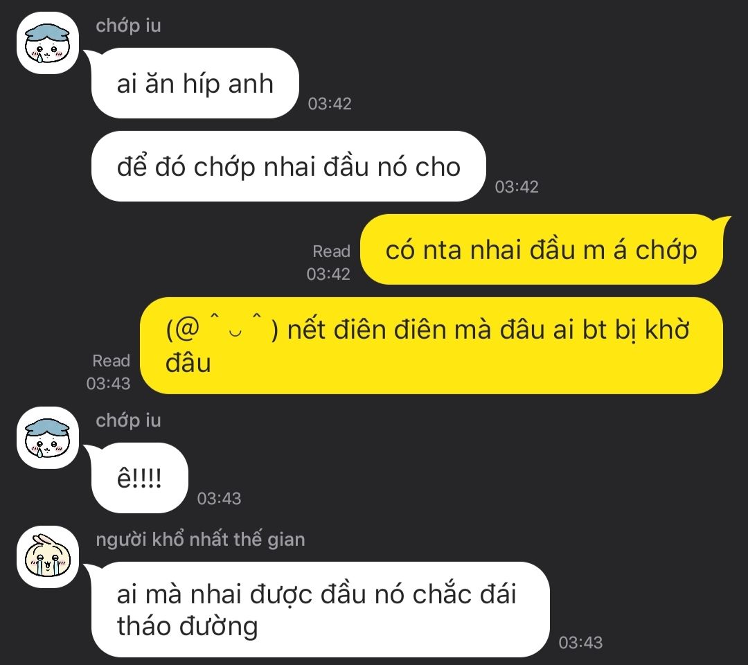
Task: Tap the message 'ai mà nhai được đầu nó chắc đái tháo đường'
Action: [321, 609]
